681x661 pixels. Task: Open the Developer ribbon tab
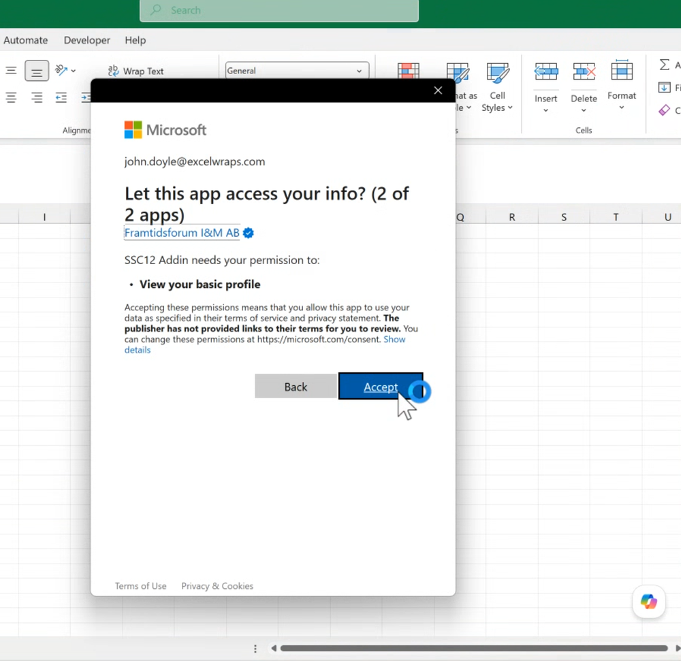click(87, 40)
